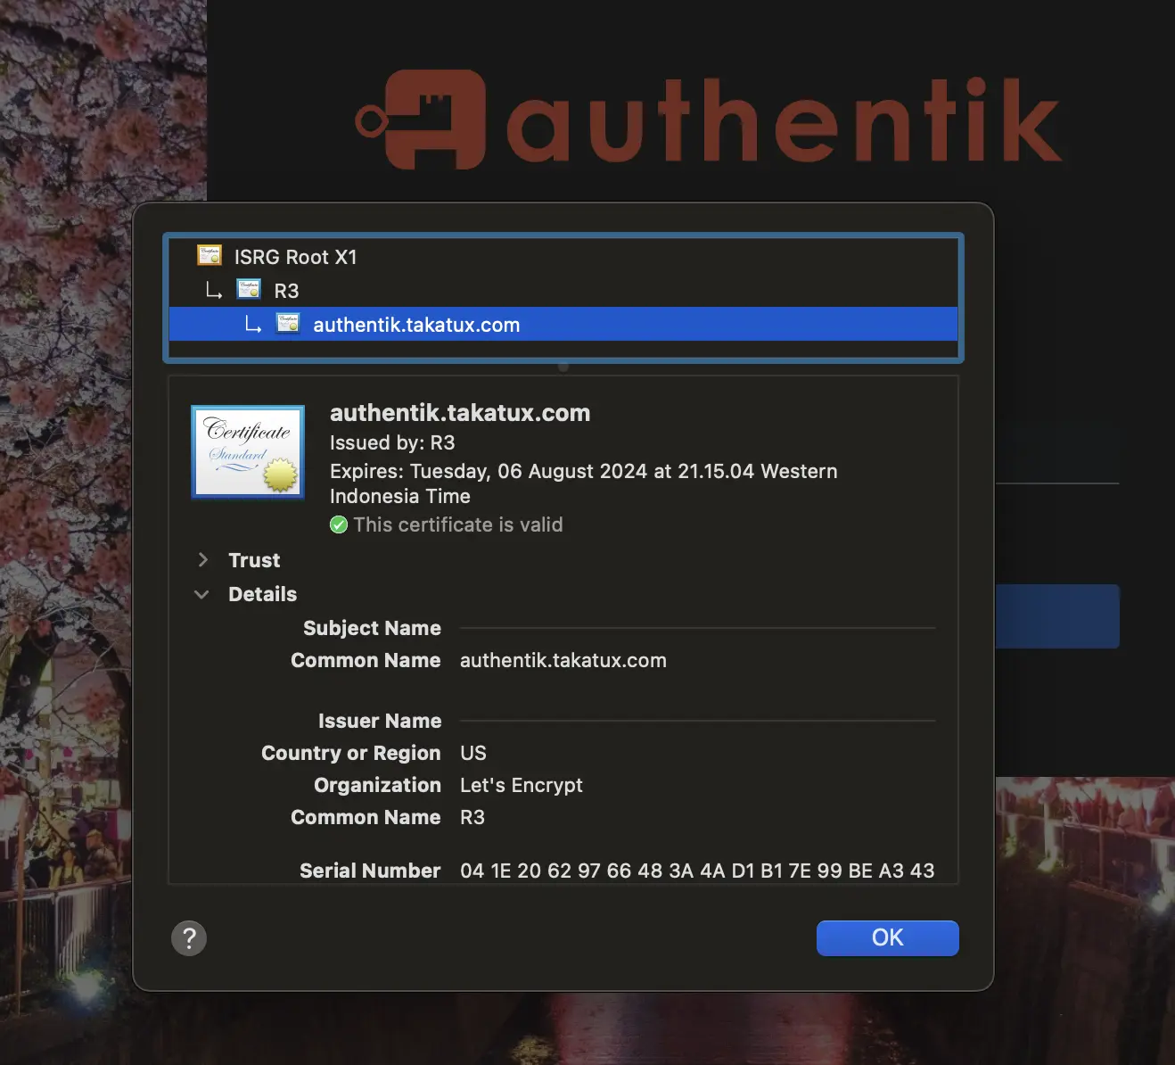Click the Serial Number label
The image size is (1175, 1065).
click(x=370, y=871)
